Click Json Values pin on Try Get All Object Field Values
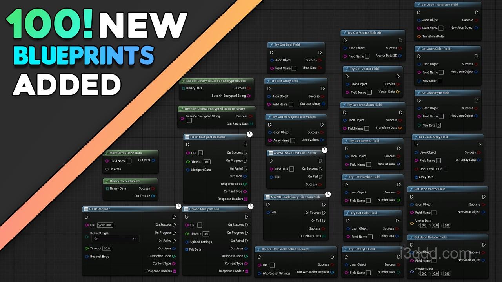502x282 pixels. (x=322, y=140)
